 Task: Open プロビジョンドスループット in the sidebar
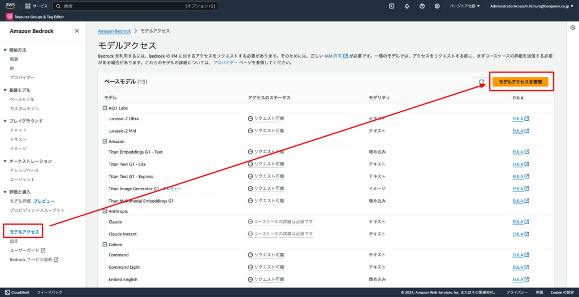pyautogui.click(x=37, y=210)
